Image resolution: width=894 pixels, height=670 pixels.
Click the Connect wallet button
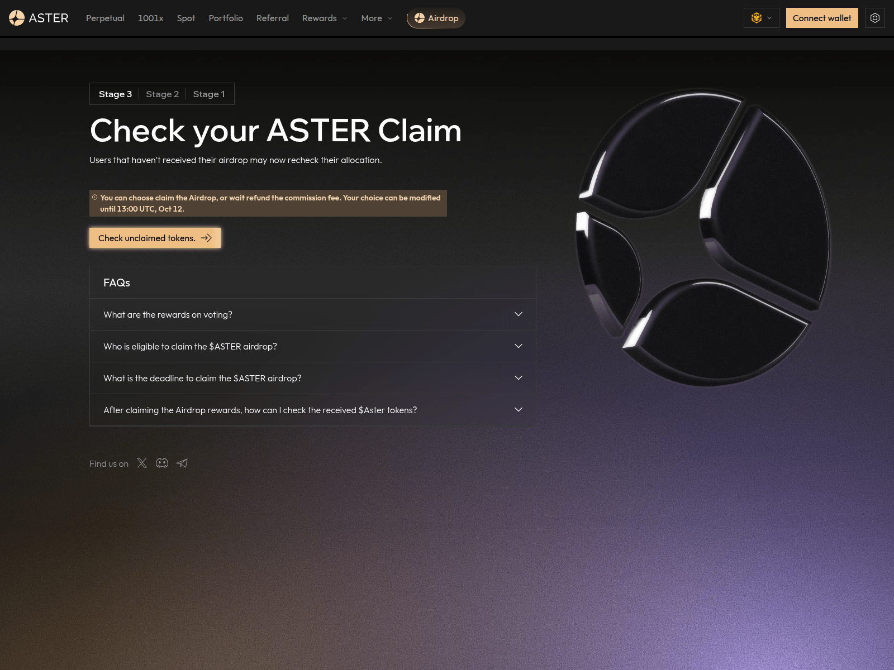821,18
